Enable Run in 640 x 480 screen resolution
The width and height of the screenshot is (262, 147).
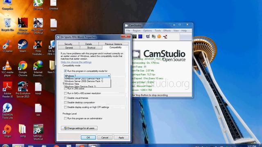point(65,94)
